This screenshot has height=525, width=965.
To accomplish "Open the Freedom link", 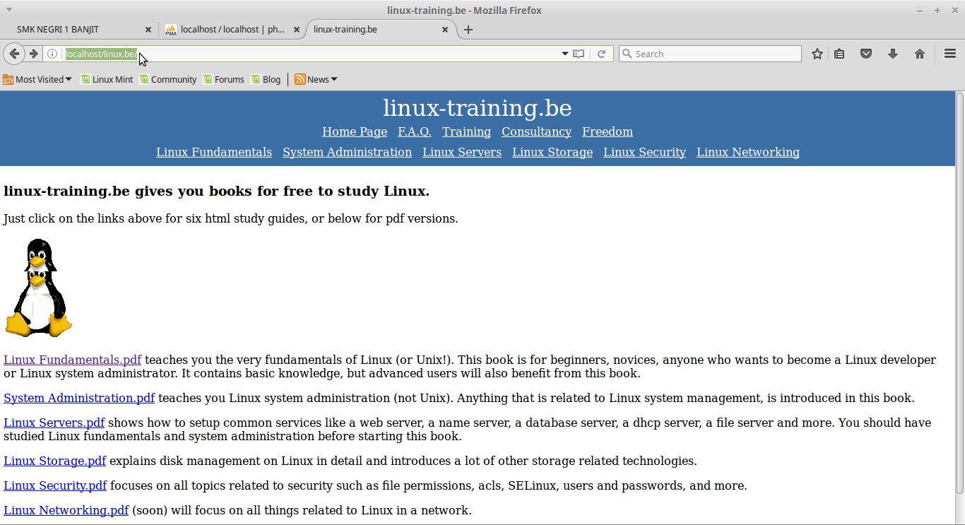I will [608, 131].
